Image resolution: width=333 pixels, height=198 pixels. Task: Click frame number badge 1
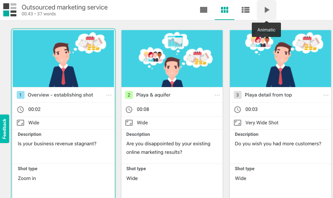coord(20,95)
